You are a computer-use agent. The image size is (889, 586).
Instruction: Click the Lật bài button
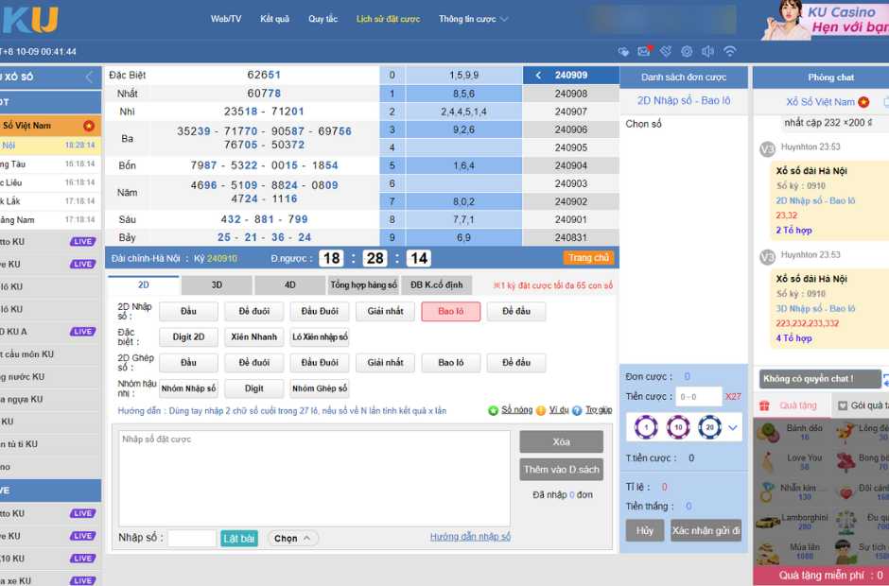click(x=238, y=539)
